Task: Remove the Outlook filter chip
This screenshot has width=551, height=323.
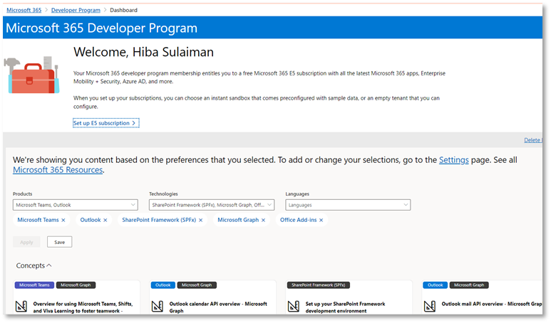Action: coord(105,221)
